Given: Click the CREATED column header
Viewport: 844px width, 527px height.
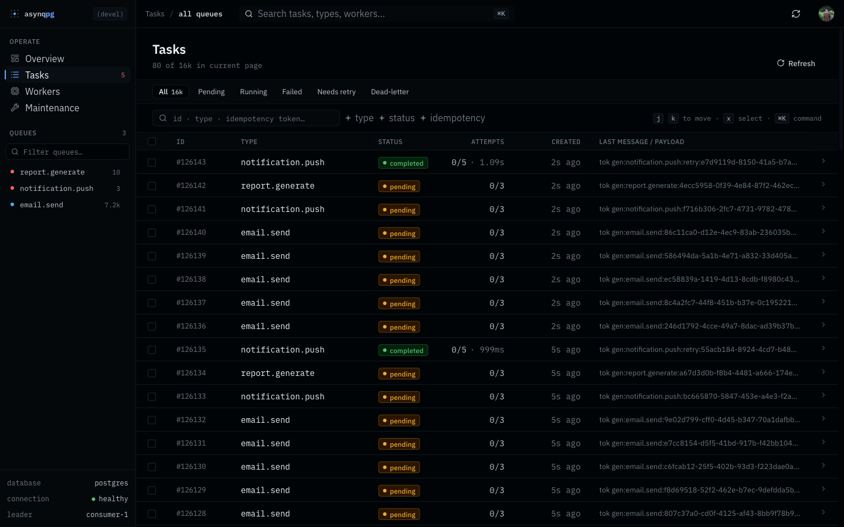Looking at the screenshot, I should pyautogui.click(x=566, y=142).
